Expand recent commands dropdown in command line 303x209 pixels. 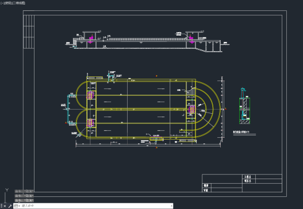pyautogui.click(x=17, y=206)
